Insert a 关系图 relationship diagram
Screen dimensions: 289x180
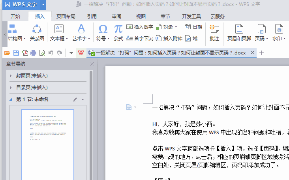[x=37, y=32]
